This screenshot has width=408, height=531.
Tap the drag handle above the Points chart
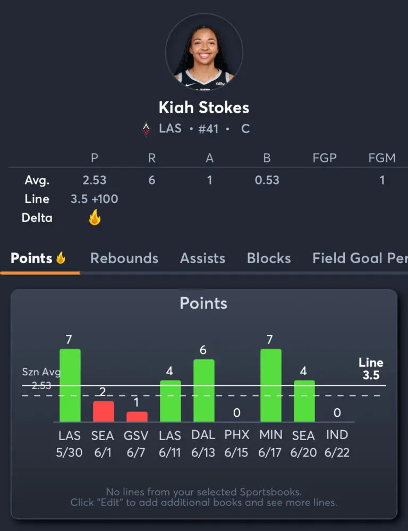coord(191,290)
